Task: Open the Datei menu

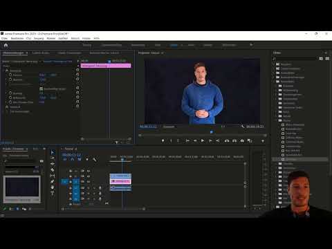Action: [4, 38]
